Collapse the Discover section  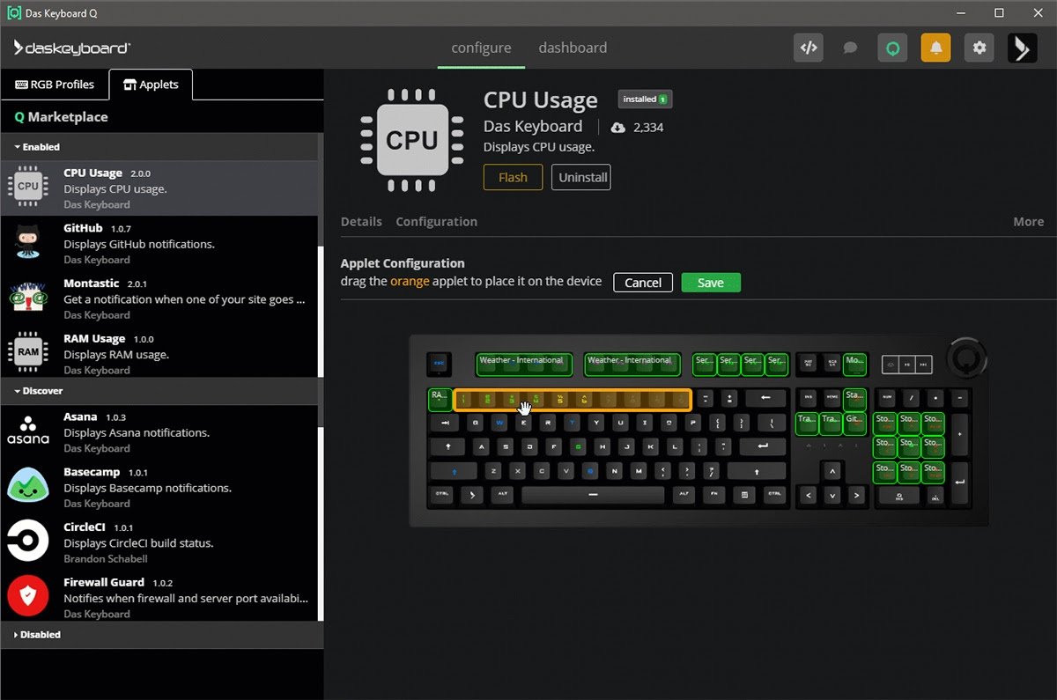point(39,391)
